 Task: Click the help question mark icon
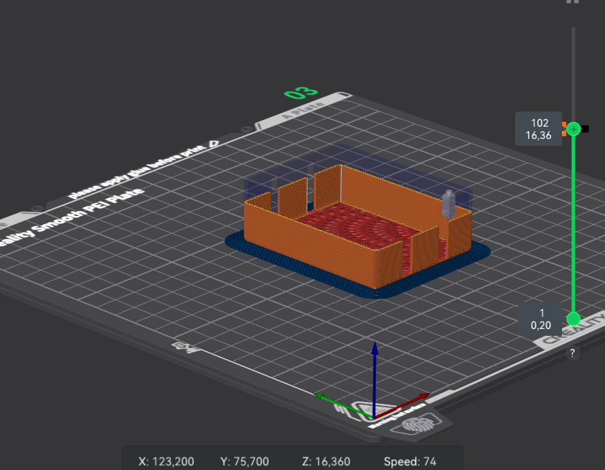click(x=572, y=353)
